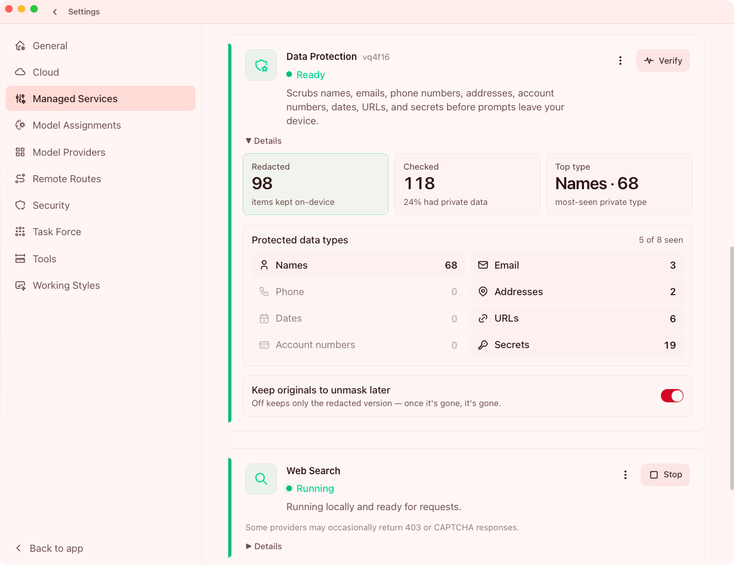This screenshot has width=734, height=565.
Task: Click the Security shield icon in sidebar
Action: 20,205
